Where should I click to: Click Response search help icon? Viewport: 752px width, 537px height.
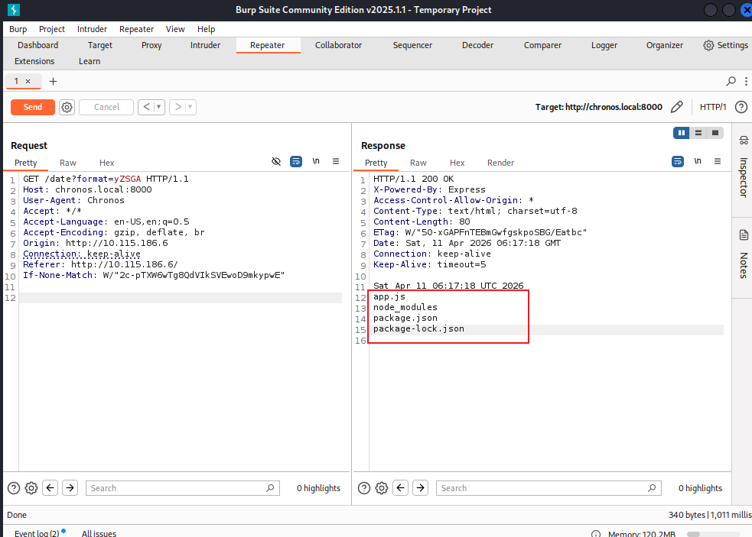364,488
